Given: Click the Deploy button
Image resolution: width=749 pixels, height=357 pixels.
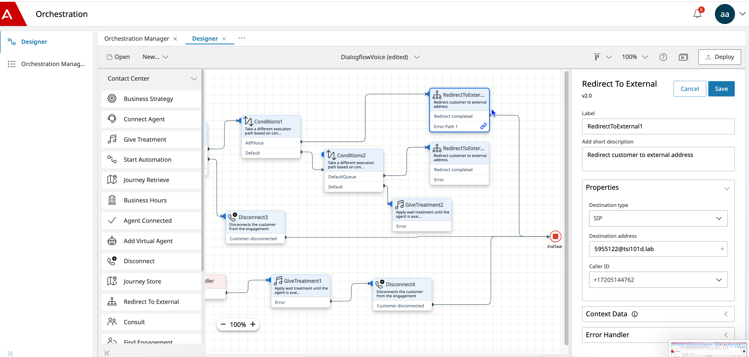Looking at the screenshot, I should [x=719, y=57].
